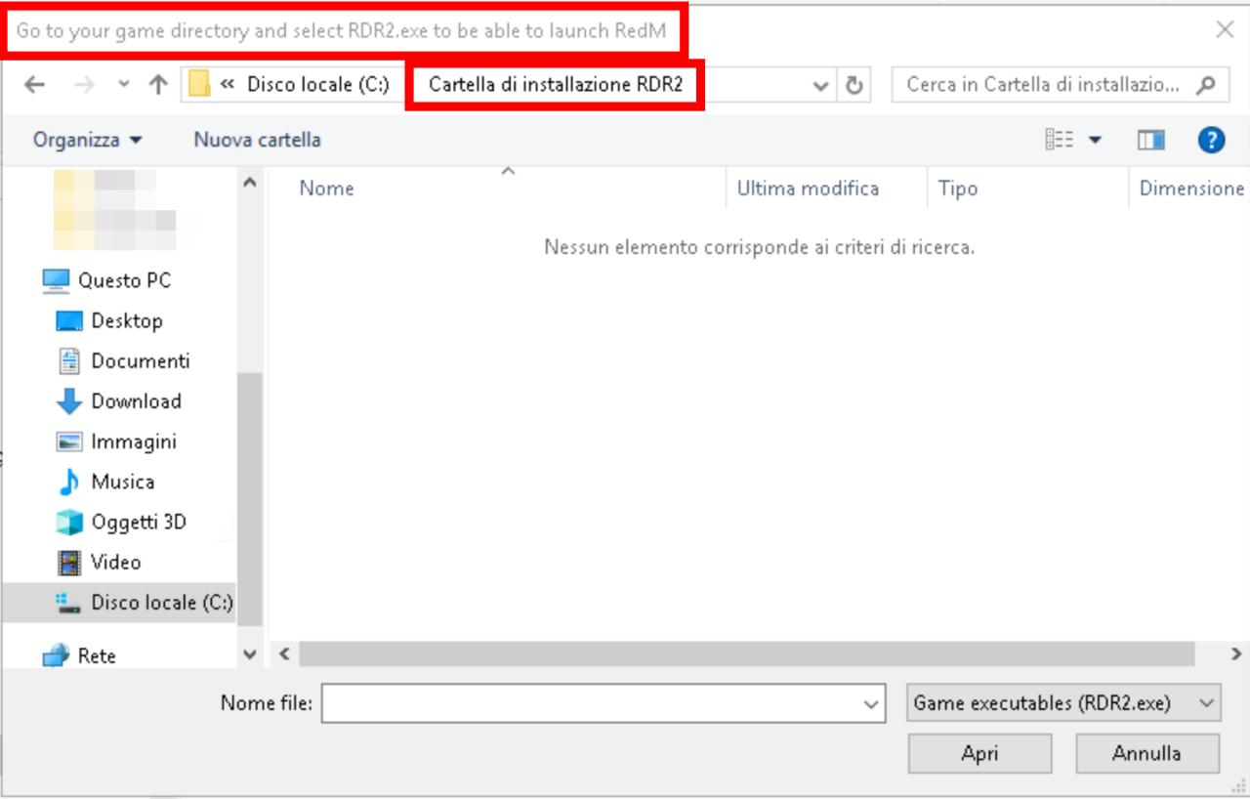
Task: Expand the view options dropdown
Action: [x=1095, y=141]
